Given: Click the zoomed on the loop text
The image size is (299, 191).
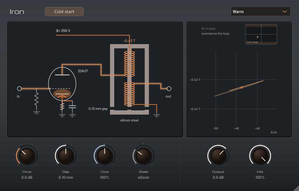Looking at the screenshot, I should (215, 33).
